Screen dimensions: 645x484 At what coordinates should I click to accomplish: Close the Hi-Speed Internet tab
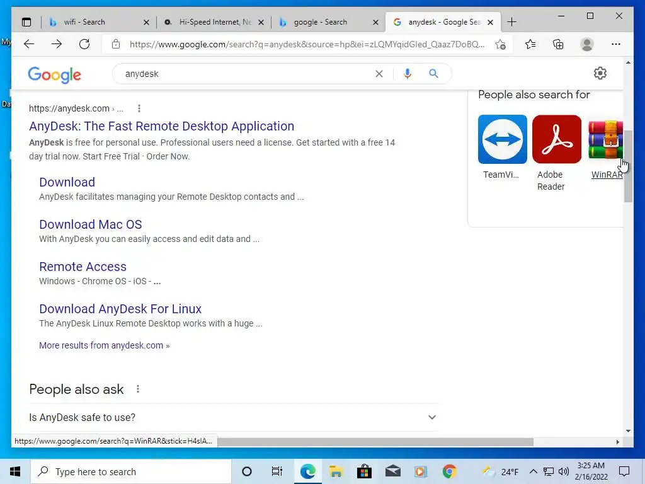[261, 23]
